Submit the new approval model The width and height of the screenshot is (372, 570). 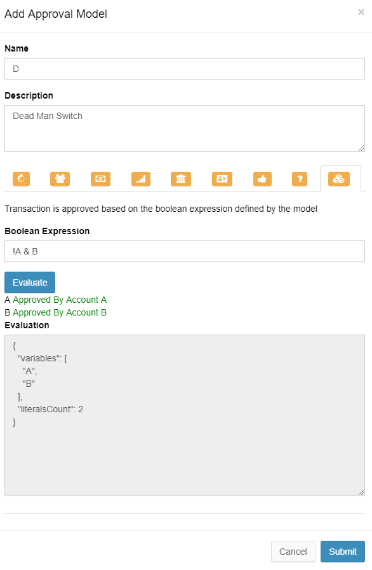pos(342,552)
